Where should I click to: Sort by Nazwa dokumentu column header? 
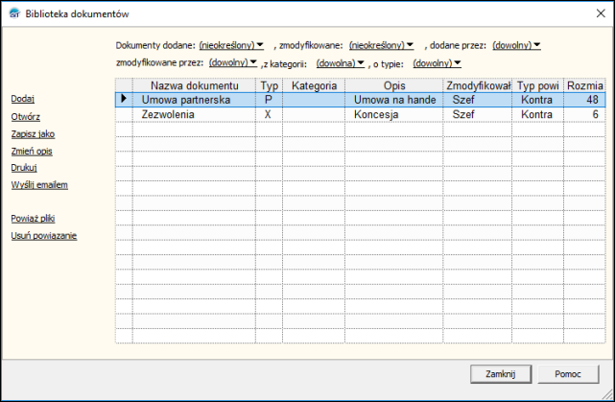pos(194,85)
